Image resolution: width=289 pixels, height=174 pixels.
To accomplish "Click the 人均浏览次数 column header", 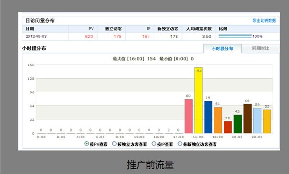I will coord(199,29).
